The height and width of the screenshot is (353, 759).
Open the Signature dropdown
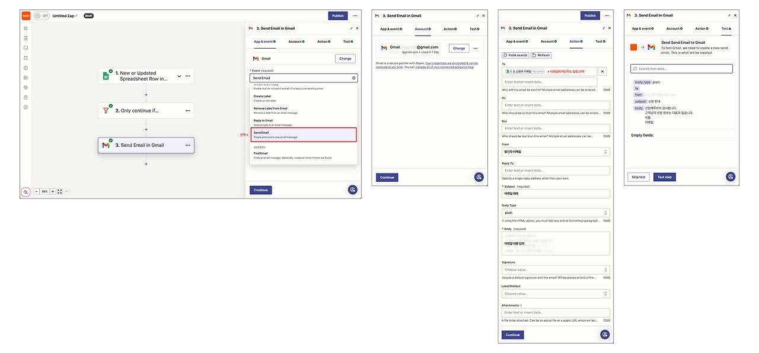coord(556,269)
